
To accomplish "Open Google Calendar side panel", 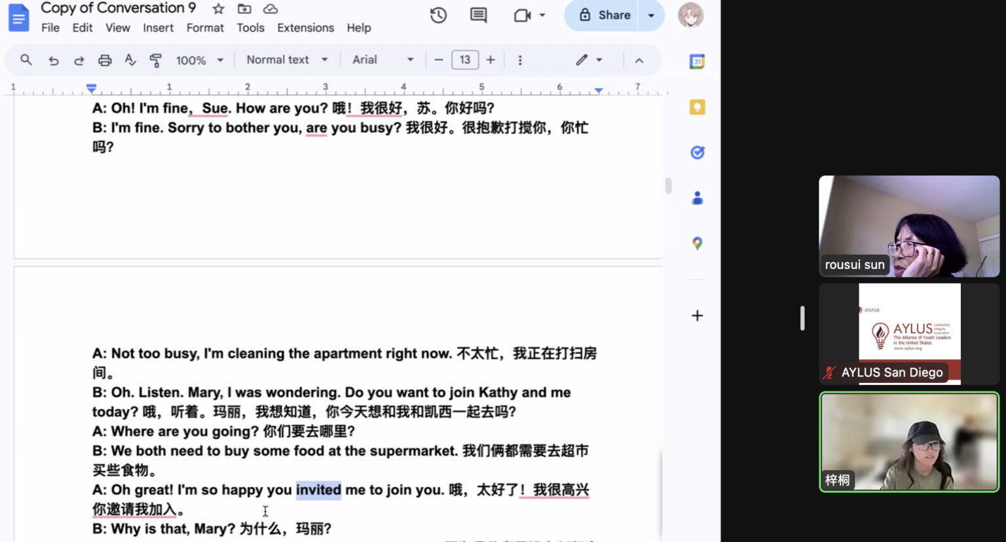I will click(x=697, y=62).
